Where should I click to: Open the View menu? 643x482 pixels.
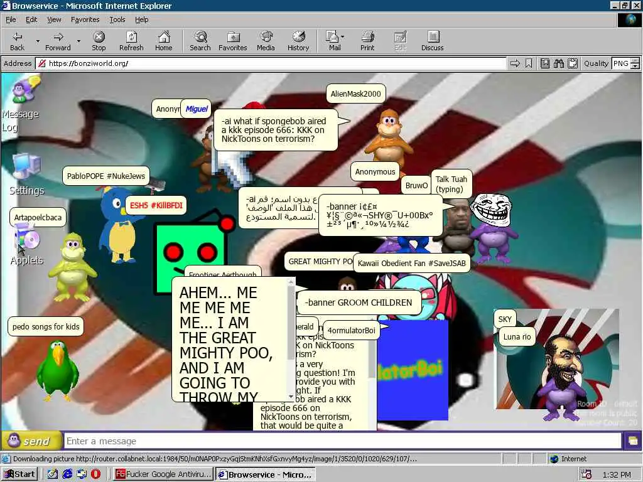pos(54,19)
